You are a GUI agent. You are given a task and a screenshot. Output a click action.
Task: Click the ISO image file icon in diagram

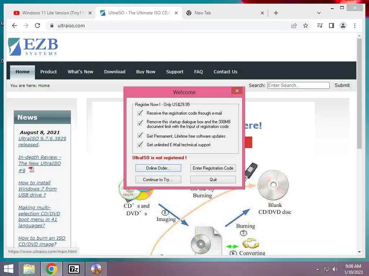tap(206, 240)
